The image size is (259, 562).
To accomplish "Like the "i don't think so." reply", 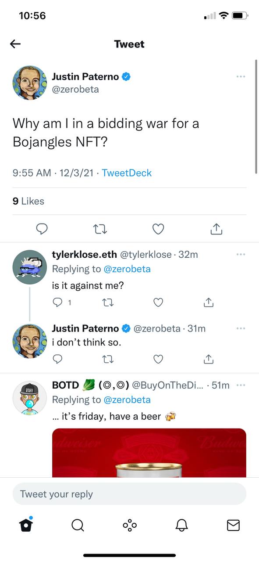I will (x=158, y=359).
